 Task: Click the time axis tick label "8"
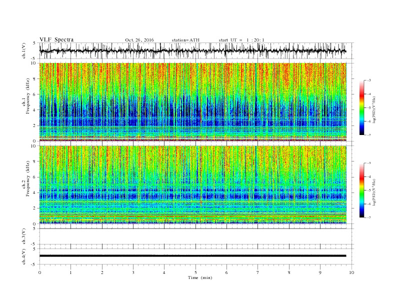tap(289, 272)
